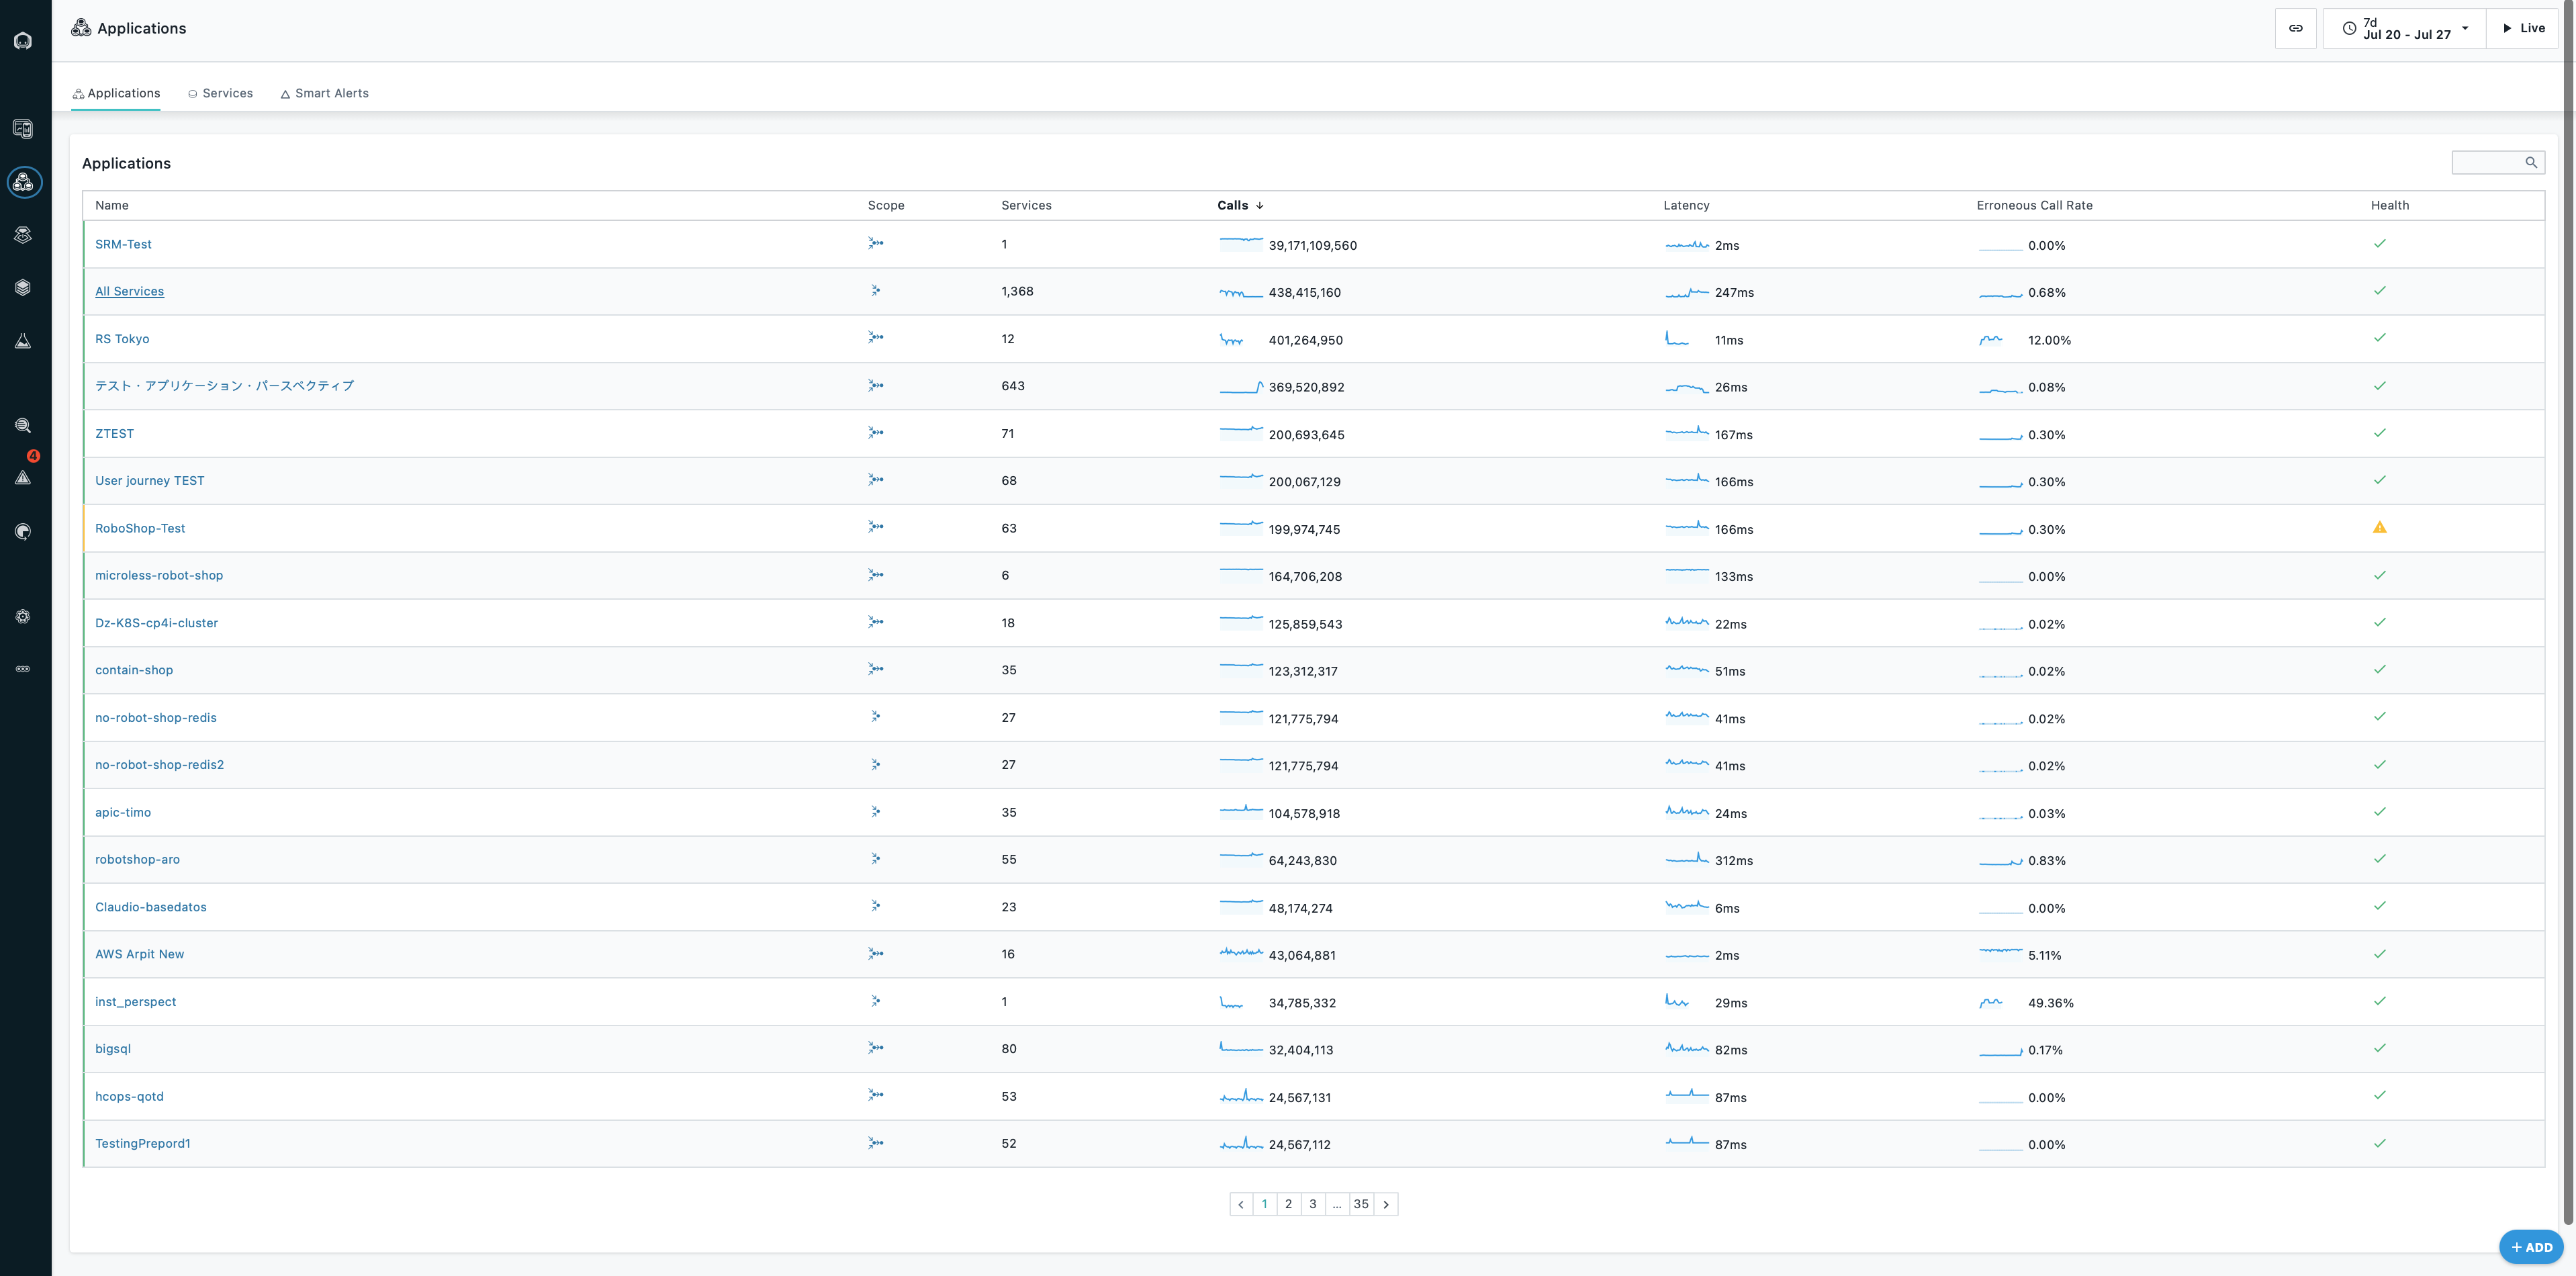Click the Live button
Image resolution: width=2576 pixels, height=1276 pixels.
[x=2522, y=28]
